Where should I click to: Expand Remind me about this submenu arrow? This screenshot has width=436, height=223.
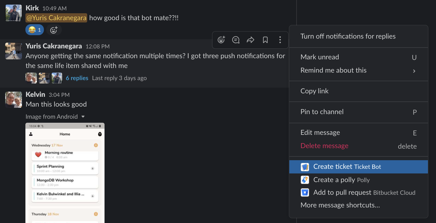[414, 71]
